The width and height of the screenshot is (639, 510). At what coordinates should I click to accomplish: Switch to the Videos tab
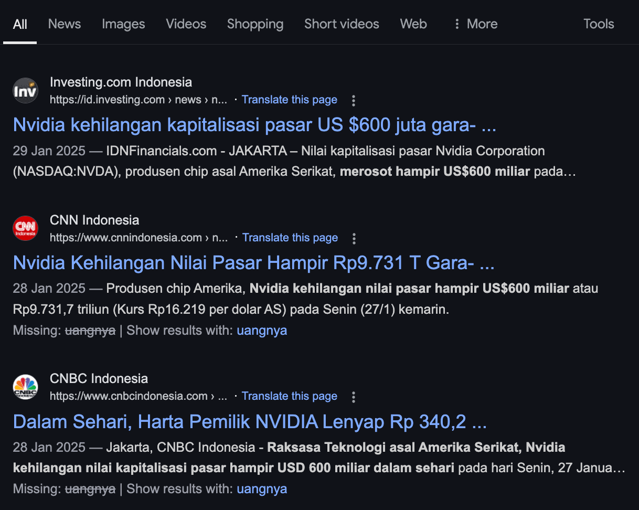coord(186,24)
